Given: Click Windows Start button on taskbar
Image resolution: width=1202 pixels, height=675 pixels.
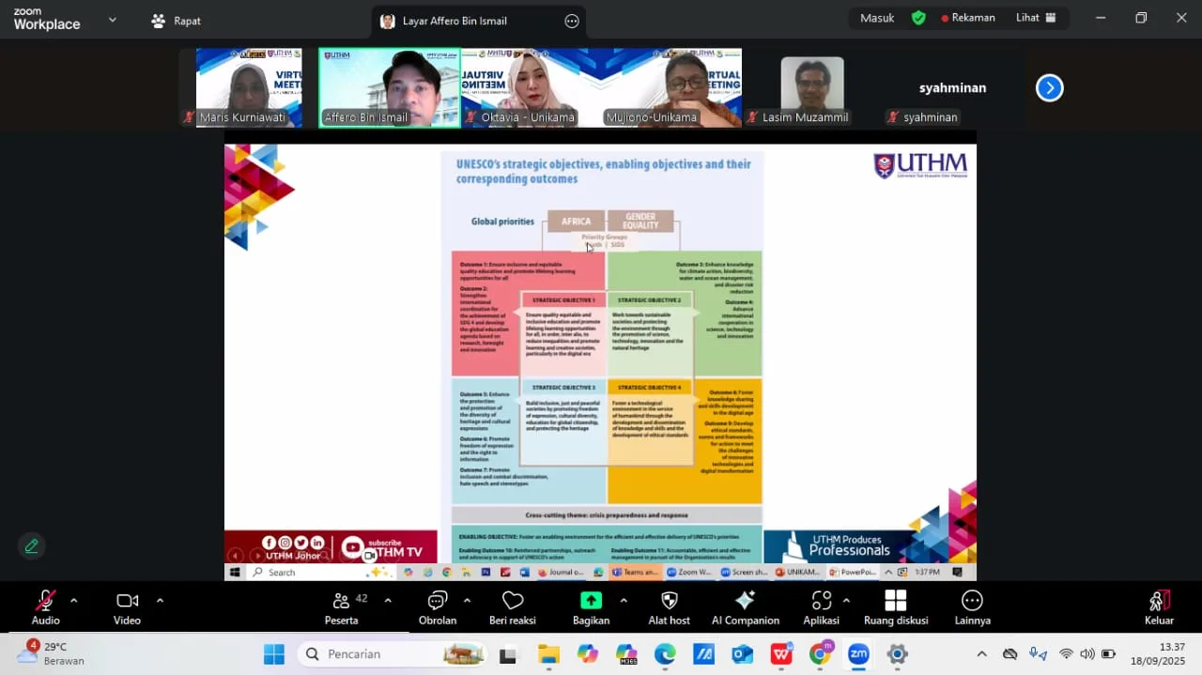Looking at the screenshot, I should tap(274, 654).
